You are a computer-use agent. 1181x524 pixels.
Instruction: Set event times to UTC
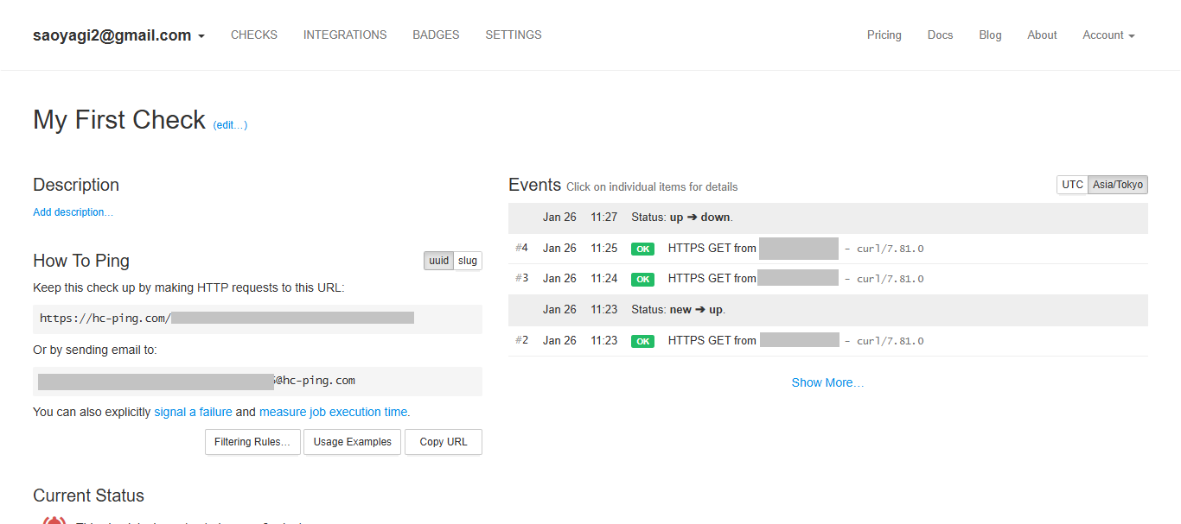(1072, 185)
